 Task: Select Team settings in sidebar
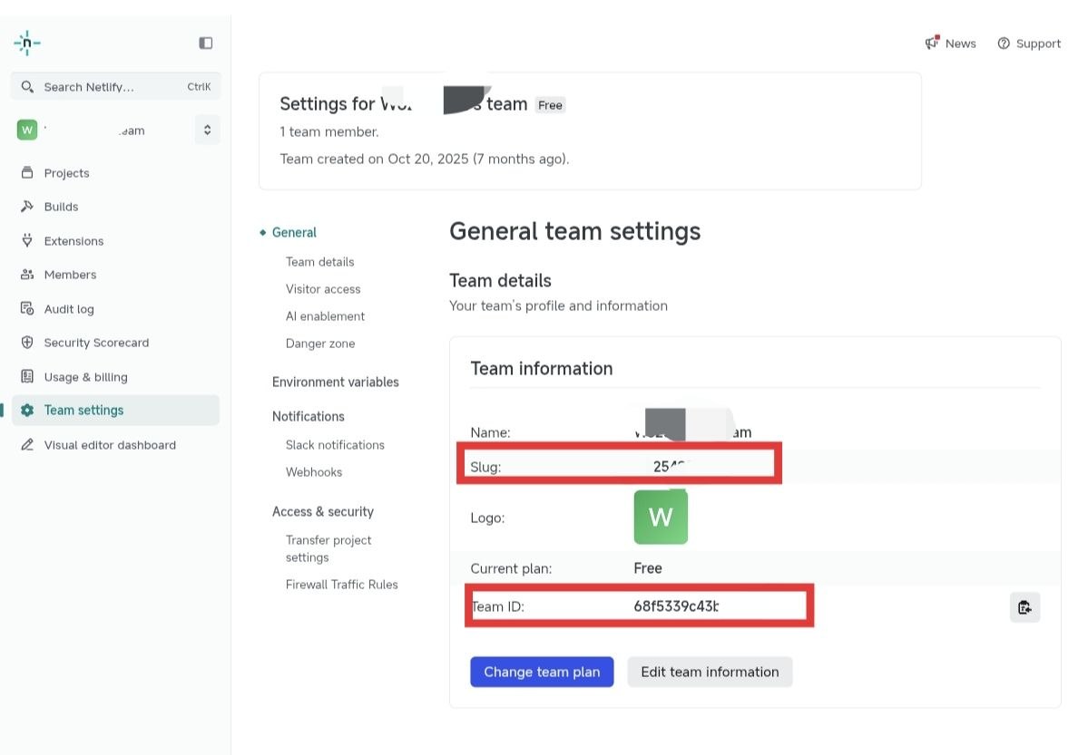115,411
